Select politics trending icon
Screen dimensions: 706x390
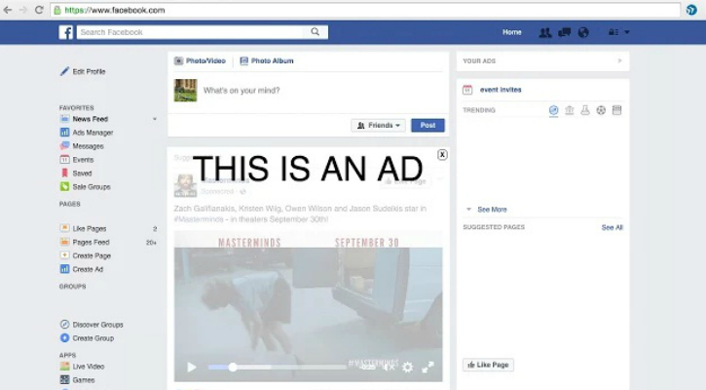click(x=569, y=110)
